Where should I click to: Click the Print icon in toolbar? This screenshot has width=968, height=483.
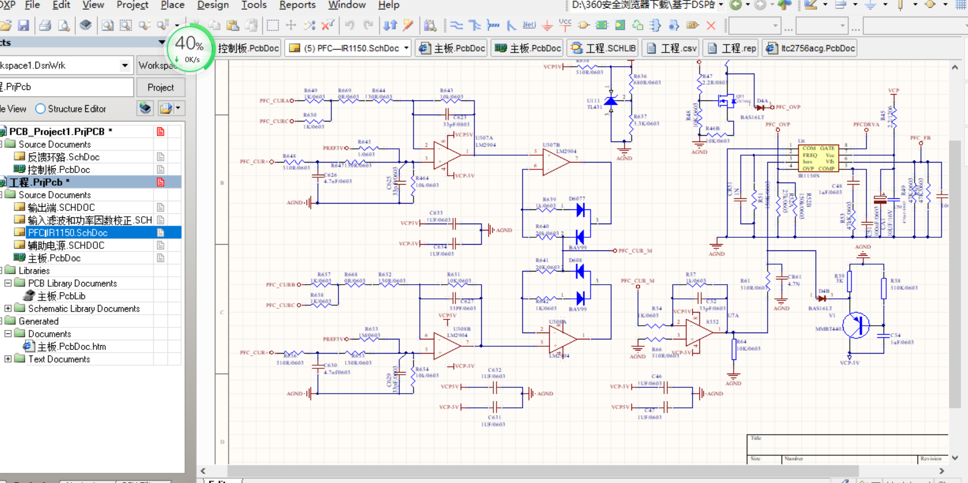click(45, 25)
